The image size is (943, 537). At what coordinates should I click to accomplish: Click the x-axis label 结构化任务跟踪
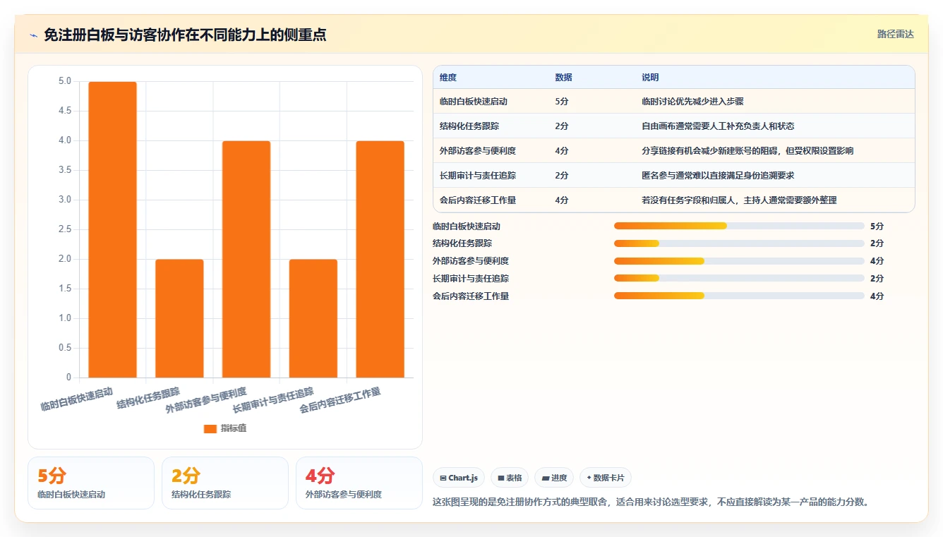(148, 397)
